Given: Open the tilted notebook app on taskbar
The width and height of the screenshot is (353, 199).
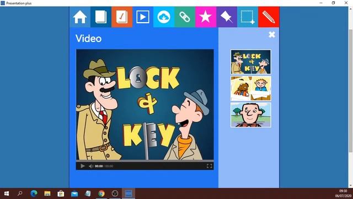Looking at the screenshot, I should [x=88, y=193].
